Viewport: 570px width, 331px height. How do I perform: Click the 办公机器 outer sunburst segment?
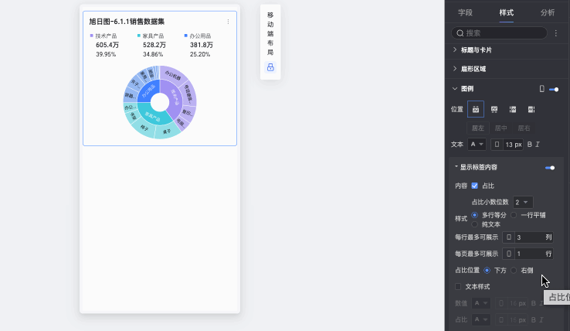pyautogui.click(x=173, y=75)
